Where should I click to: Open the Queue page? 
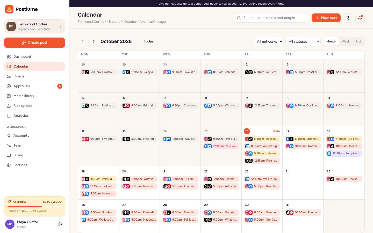[x=34, y=76]
